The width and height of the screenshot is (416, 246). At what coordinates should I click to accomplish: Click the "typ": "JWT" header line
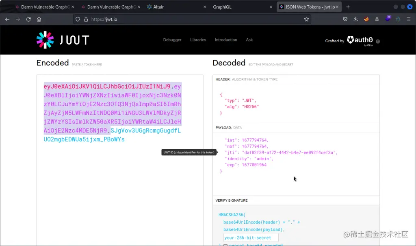click(x=240, y=100)
